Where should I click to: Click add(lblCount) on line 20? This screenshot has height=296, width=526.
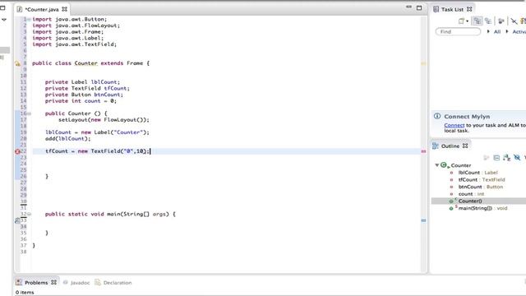tap(68, 139)
